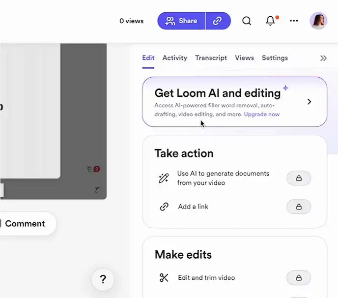Click the red badge marked 2 on video
This screenshot has width=338, height=298.
97,169
